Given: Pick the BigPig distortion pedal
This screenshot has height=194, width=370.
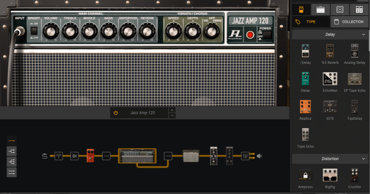Looking at the screenshot, I should pos(330,175).
